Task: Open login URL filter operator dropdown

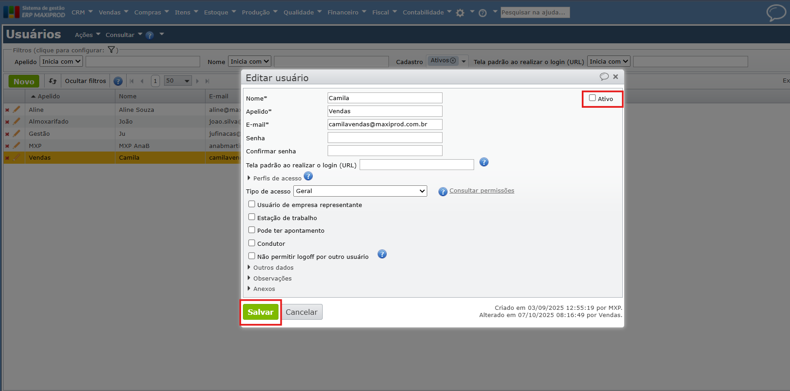Action: (609, 61)
